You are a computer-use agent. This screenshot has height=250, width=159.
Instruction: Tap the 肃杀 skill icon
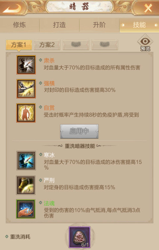[x=26, y=65]
